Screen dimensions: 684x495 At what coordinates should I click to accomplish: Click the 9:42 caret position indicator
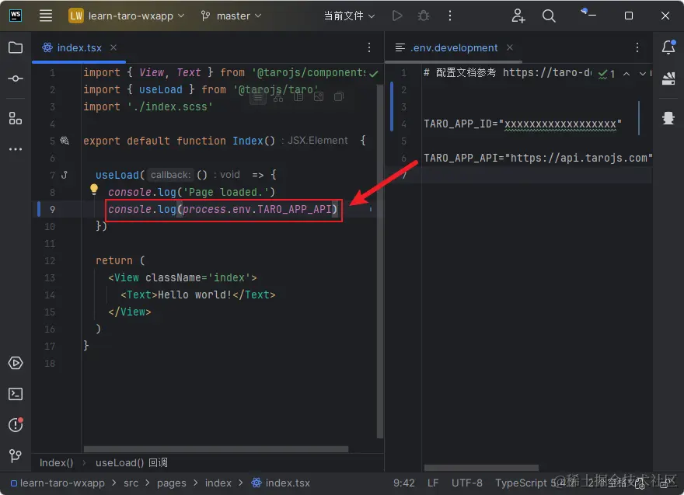[404, 483]
